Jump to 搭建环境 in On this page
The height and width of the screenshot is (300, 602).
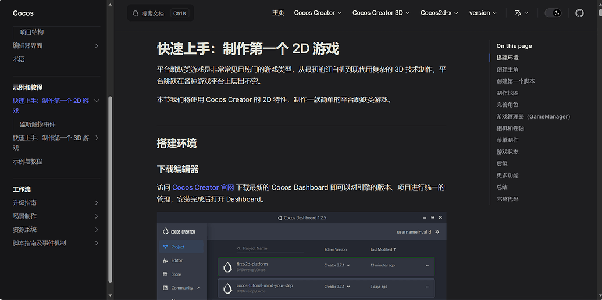[507, 58]
